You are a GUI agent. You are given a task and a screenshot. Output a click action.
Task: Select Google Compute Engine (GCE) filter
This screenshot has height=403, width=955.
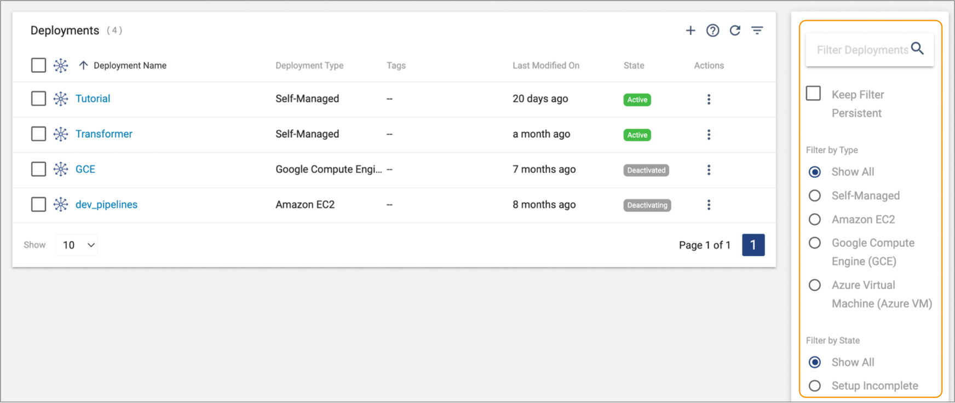coord(815,243)
